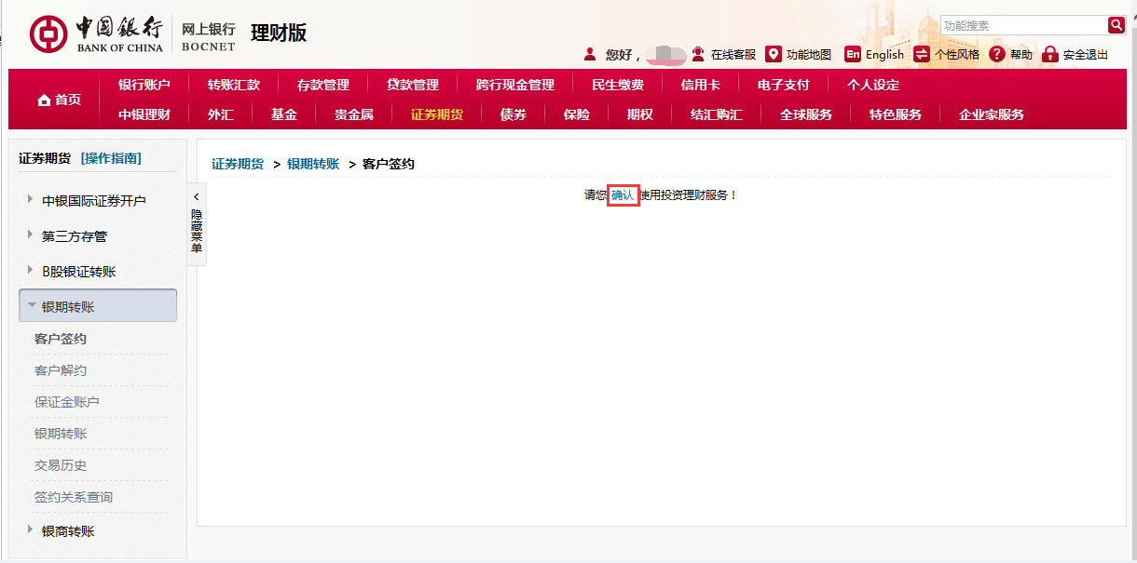Screen dimensions: 1137x563
Task: Select 银期转账 sub-item in sidebar
Action: pos(61,434)
